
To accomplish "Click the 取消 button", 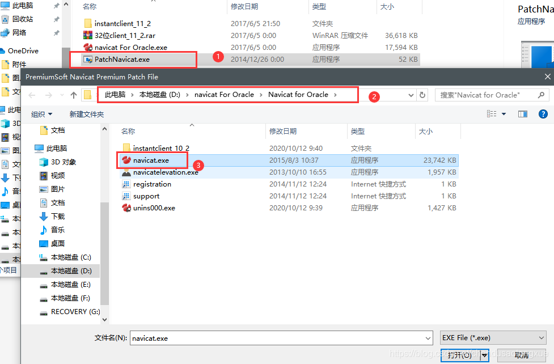I will point(522,355).
